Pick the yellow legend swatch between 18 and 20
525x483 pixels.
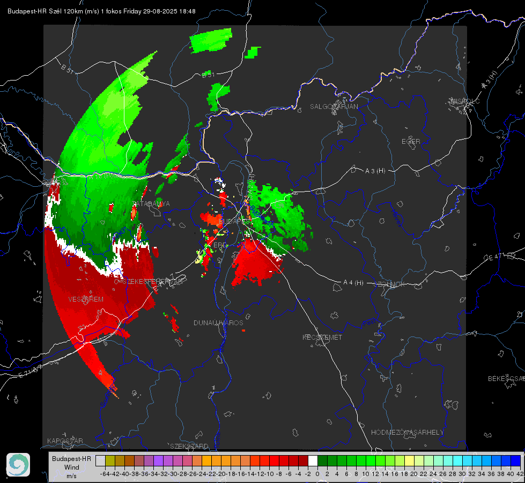pos(409,460)
